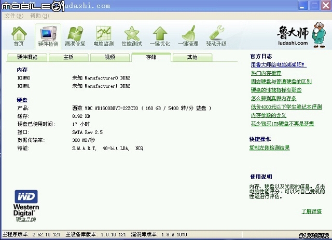332x240 pixels.
Task: Switch to the 硬件概览 tab
Action: pyautogui.click(x=27, y=57)
